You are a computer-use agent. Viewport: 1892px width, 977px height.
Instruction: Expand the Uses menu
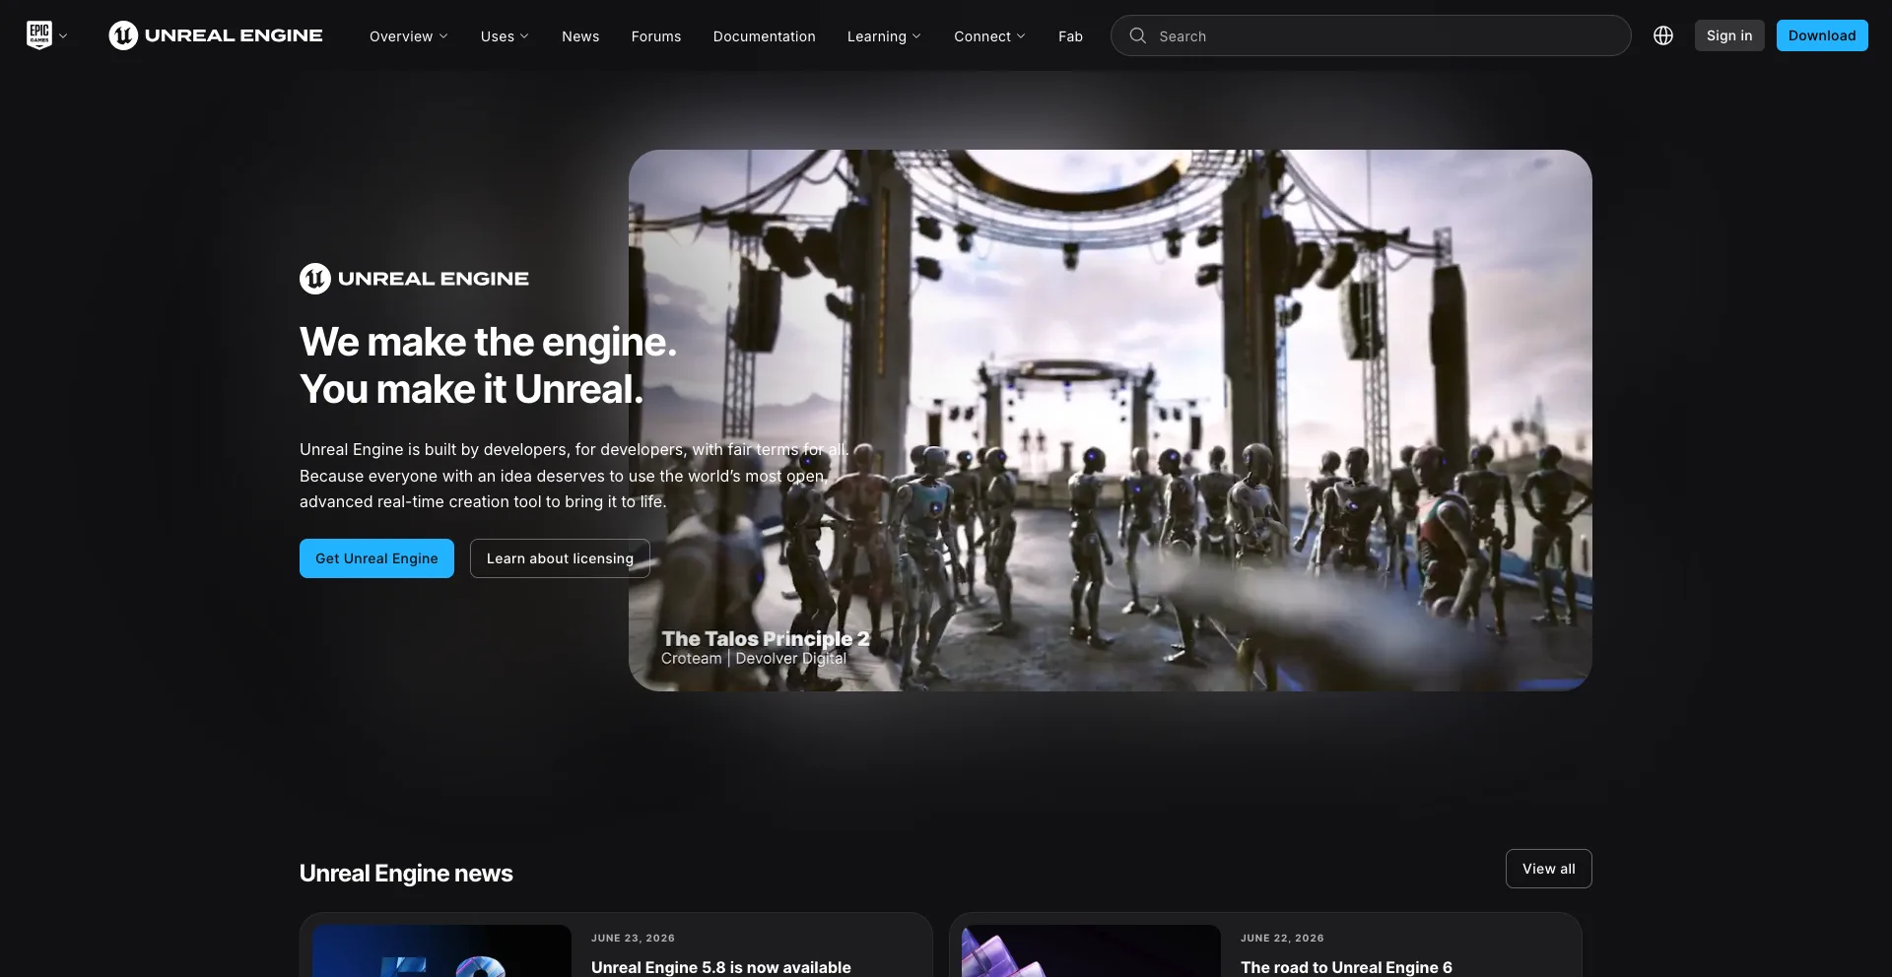505,36
